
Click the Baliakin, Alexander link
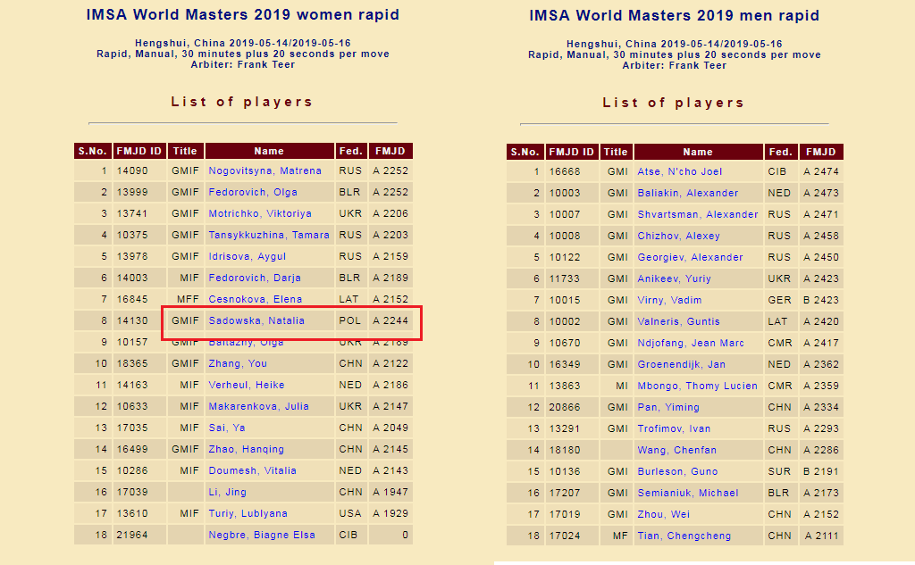click(x=688, y=193)
